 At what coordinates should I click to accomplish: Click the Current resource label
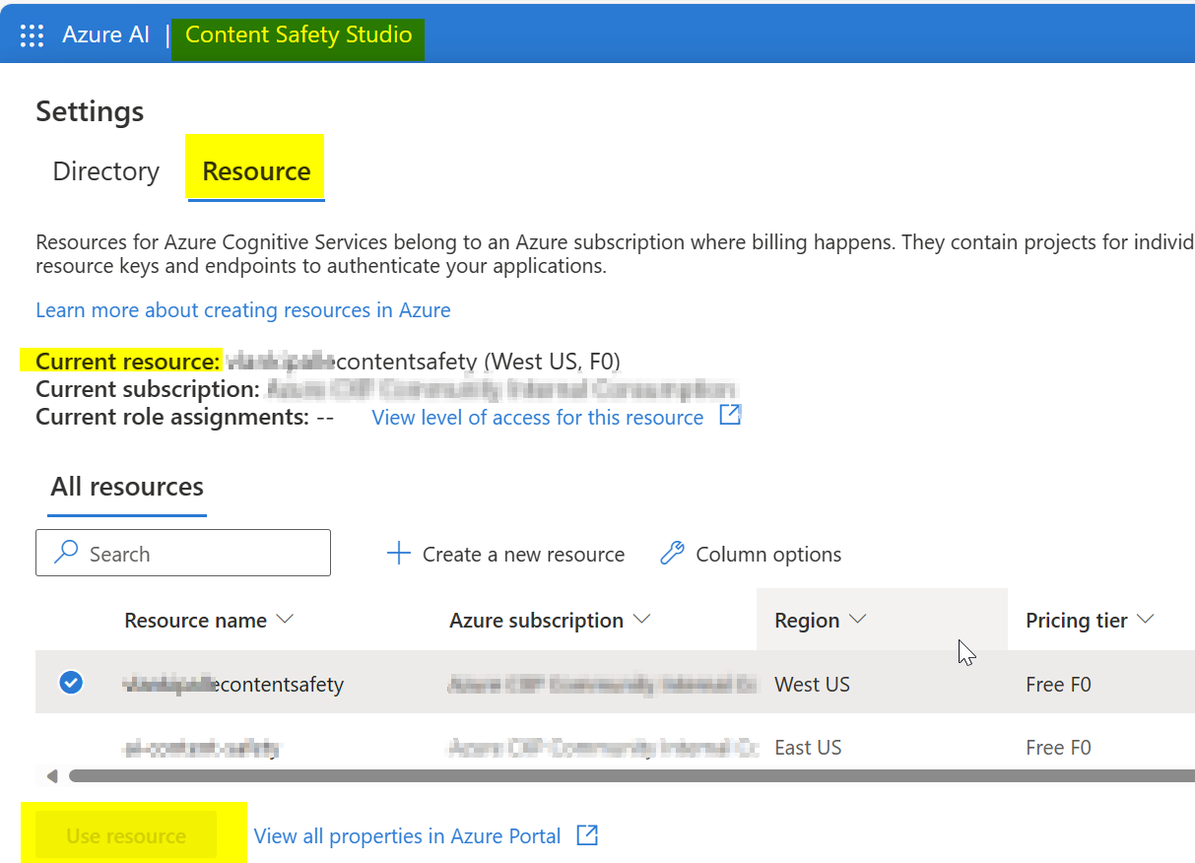tap(128, 362)
